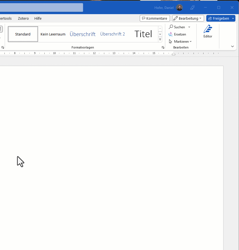Click the Suchen magnifying glass icon
Screen dimensions: 239x250
(171, 27)
